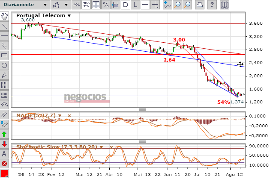Click the red 2,64 price annotation

point(169,60)
